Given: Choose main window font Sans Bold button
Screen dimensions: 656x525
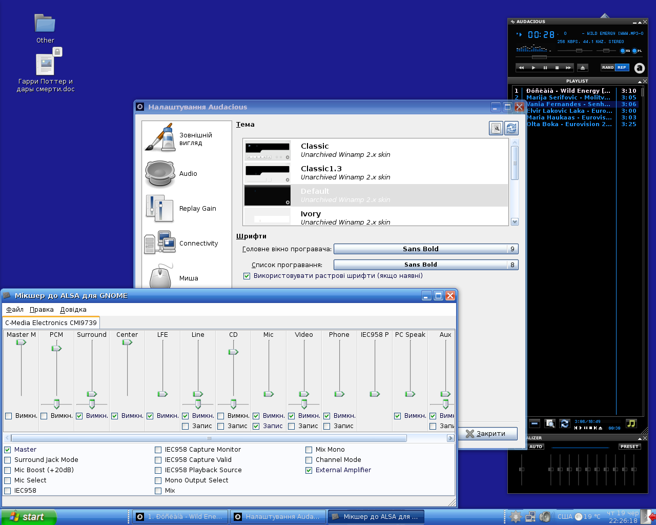Looking at the screenshot, I should point(426,249).
